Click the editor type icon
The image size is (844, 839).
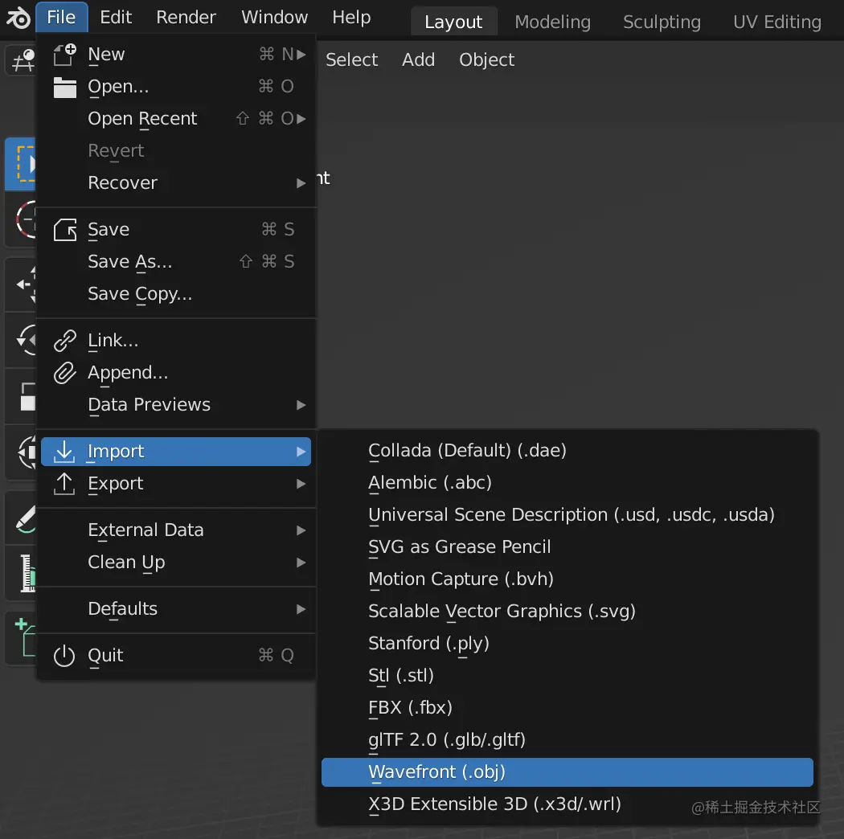coord(21,59)
